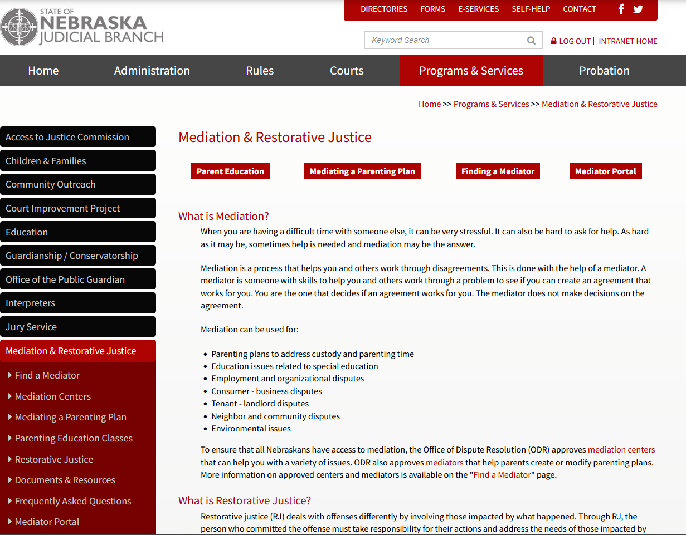686x535 pixels.
Task: Focus the Keyword Search input field
Action: (x=446, y=40)
